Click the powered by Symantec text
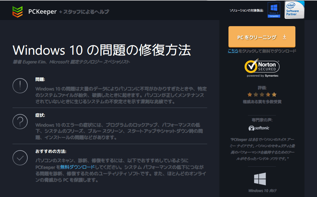This screenshot has width=317, height=197. [x=263, y=76]
